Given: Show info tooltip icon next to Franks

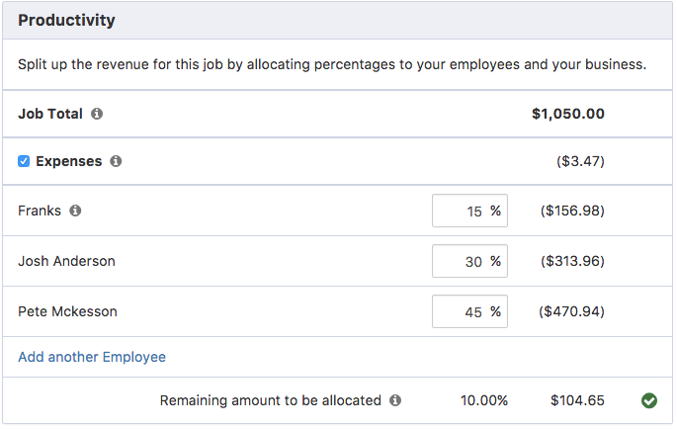Looking at the screenshot, I should (75, 211).
